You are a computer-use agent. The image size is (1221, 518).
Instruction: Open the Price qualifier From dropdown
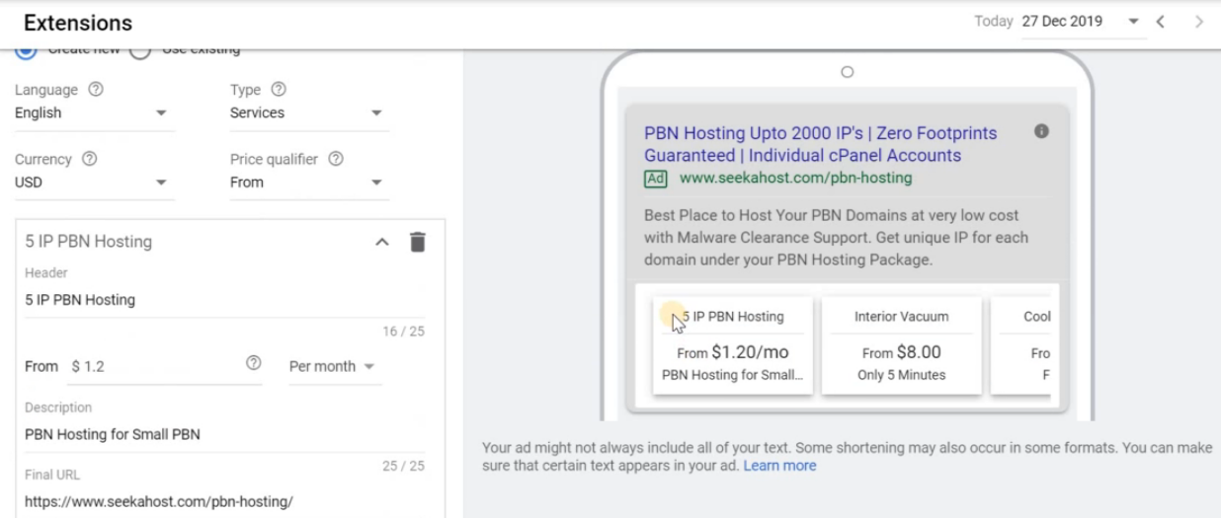(x=308, y=183)
